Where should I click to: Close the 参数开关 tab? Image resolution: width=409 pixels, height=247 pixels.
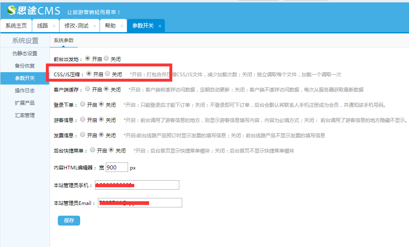pos(159,26)
